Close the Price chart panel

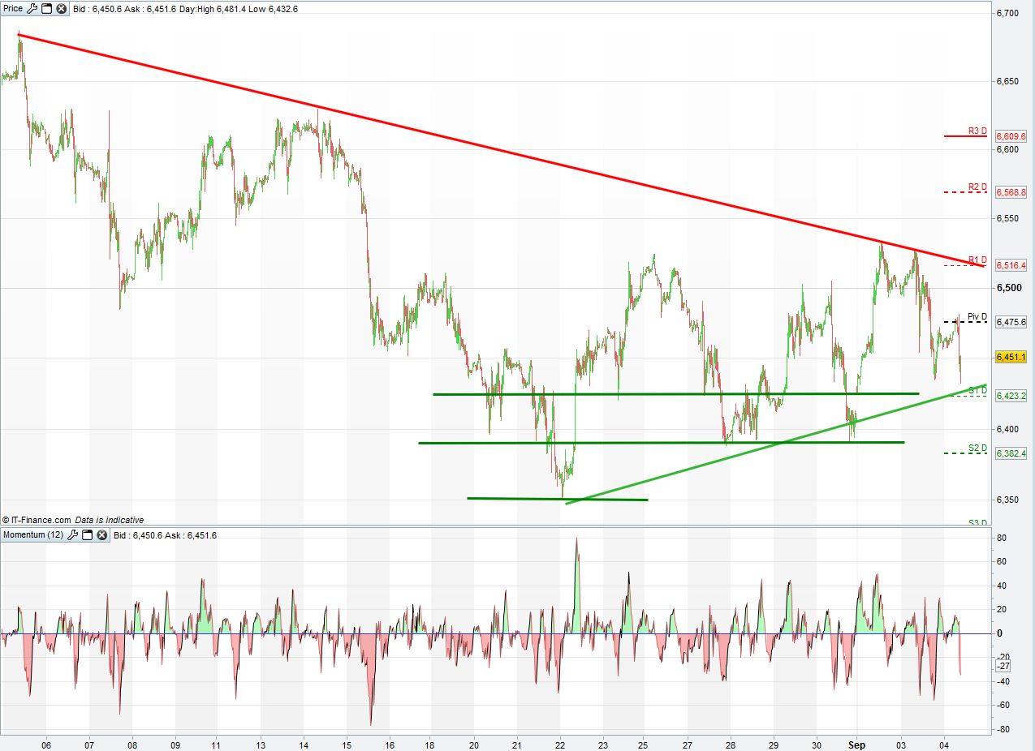(x=60, y=9)
